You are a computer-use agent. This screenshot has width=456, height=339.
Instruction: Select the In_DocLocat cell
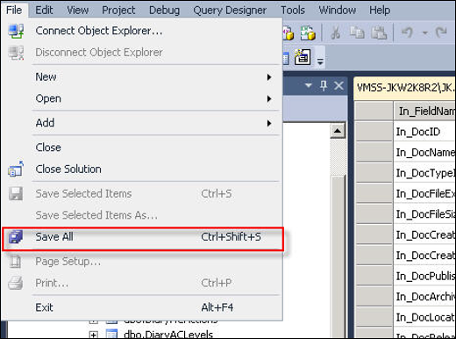pyautogui.click(x=424, y=317)
